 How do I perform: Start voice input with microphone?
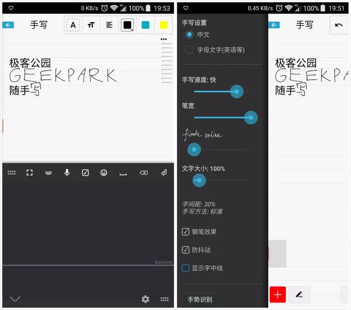coord(67,172)
